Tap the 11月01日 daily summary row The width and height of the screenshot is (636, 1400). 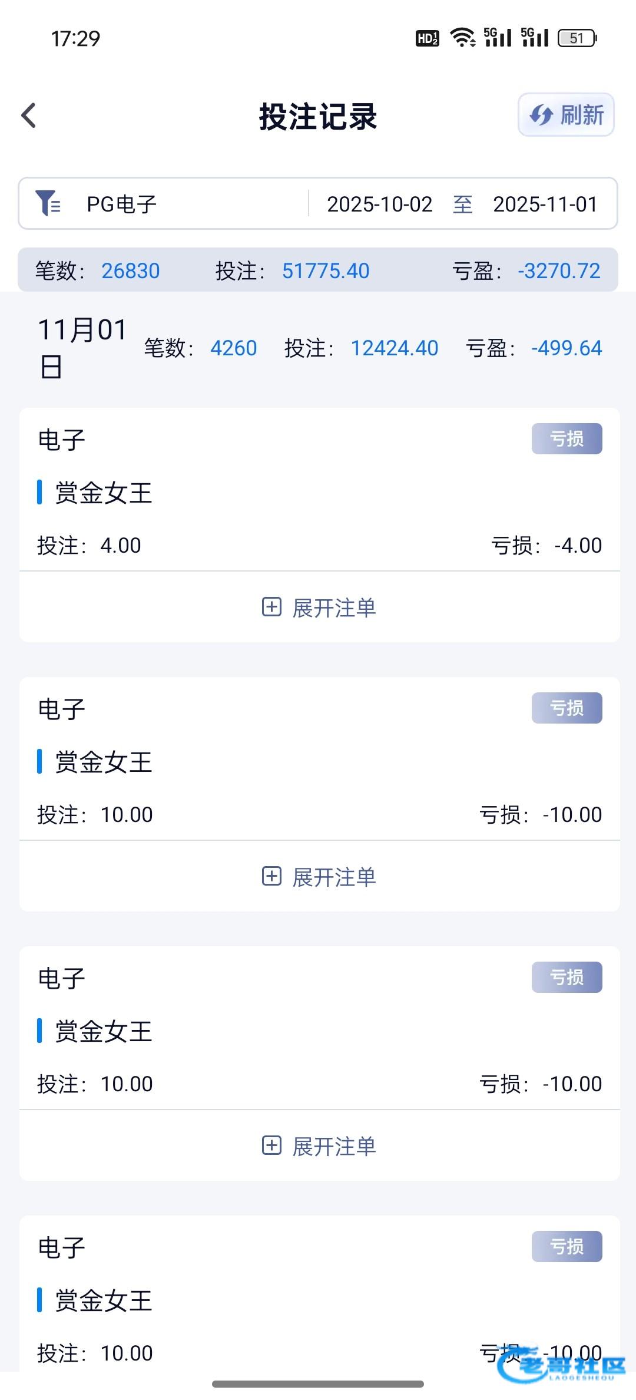tap(318, 348)
